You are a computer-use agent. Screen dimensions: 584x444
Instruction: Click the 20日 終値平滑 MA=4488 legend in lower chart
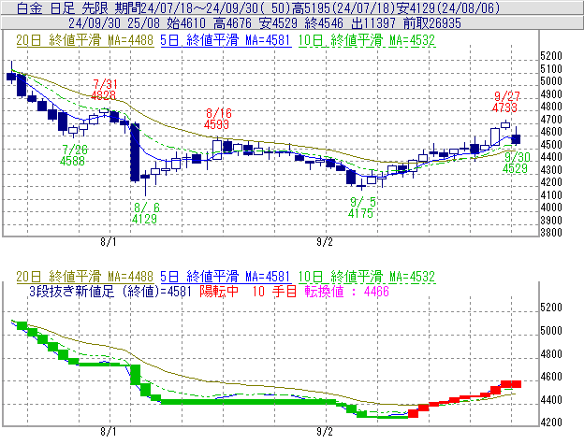coord(85,277)
